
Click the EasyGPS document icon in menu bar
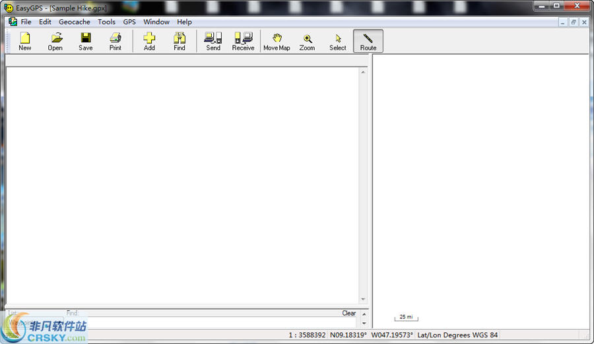pyautogui.click(x=13, y=22)
